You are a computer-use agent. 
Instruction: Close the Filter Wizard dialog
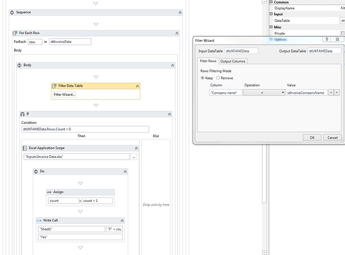(x=337, y=39)
